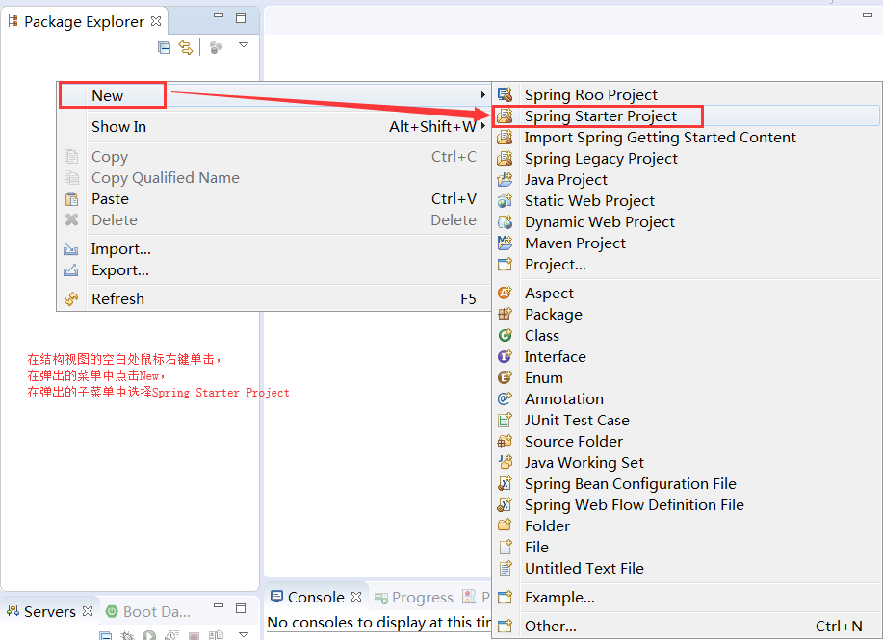The height and width of the screenshot is (640, 883).
Task: Click the JUnit Test Case icon
Action: [506, 421]
